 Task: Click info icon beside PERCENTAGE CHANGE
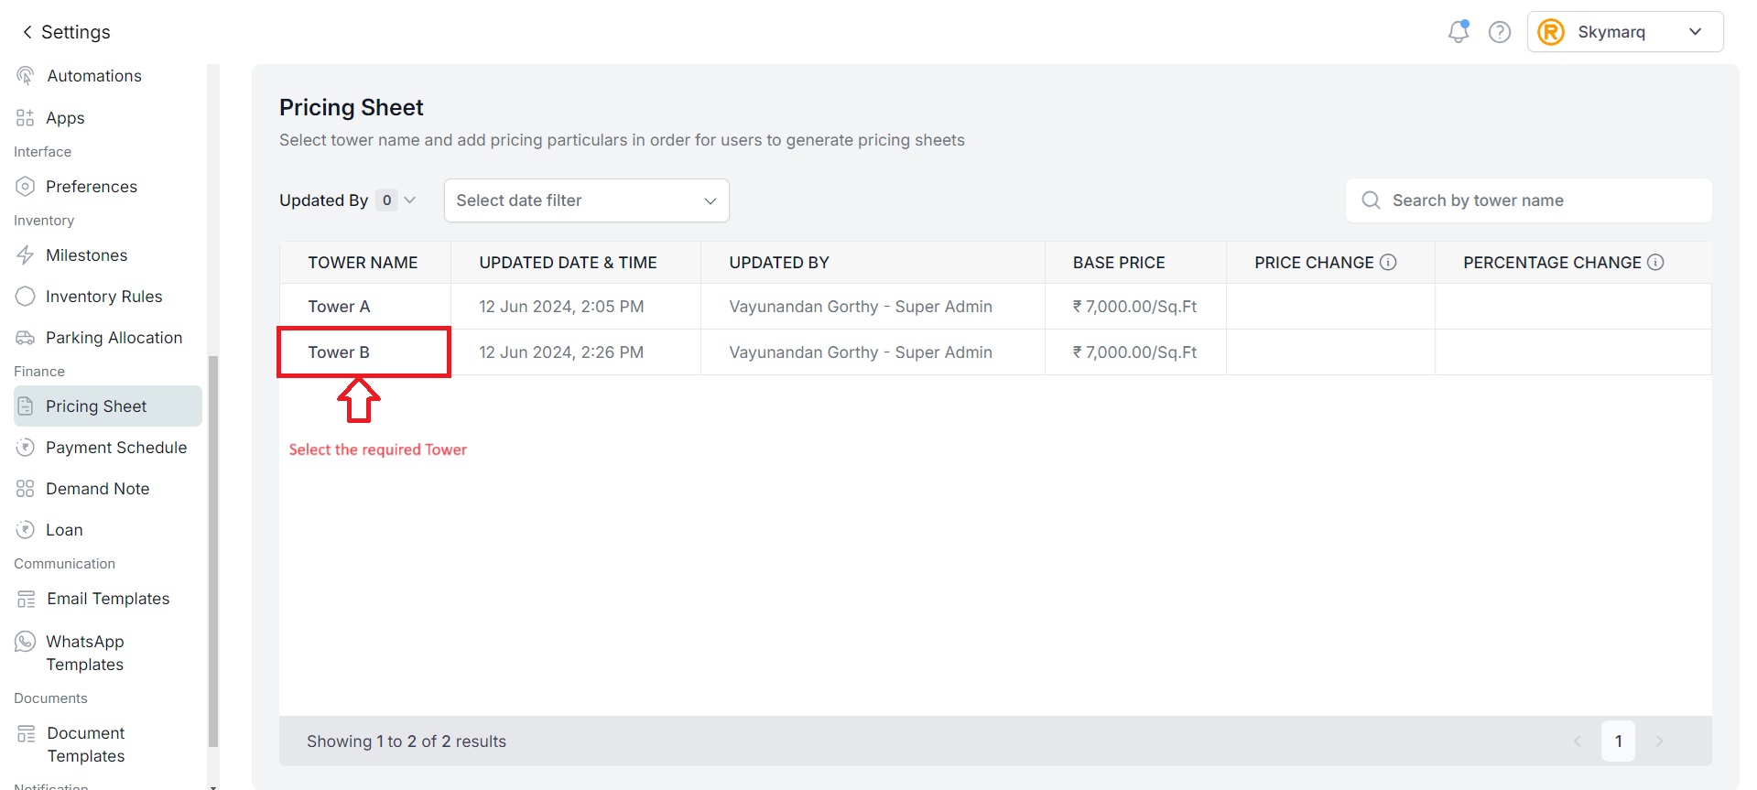pyautogui.click(x=1655, y=263)
